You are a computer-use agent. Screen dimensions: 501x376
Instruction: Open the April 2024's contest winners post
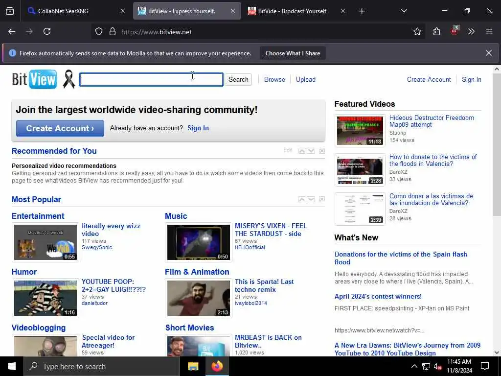[378, 296]
